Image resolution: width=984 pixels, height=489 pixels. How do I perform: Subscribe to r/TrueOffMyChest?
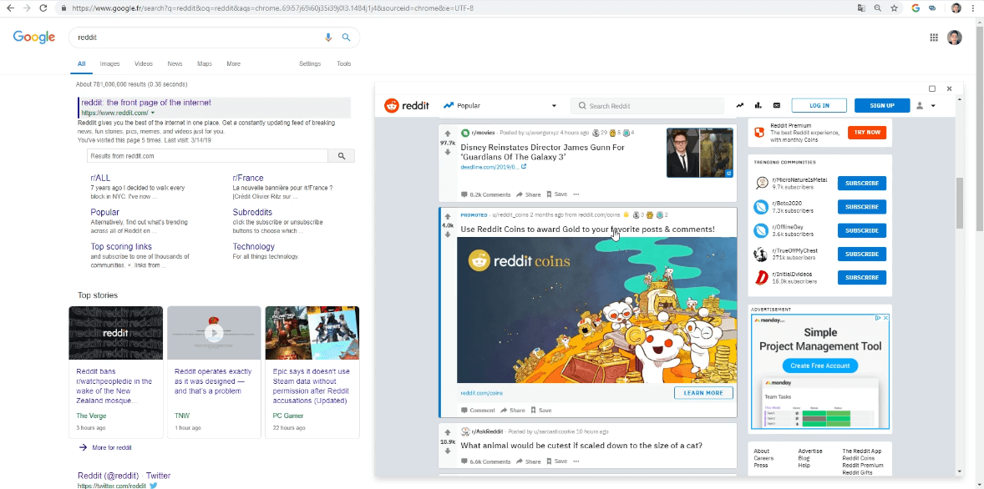coord(862,254)
